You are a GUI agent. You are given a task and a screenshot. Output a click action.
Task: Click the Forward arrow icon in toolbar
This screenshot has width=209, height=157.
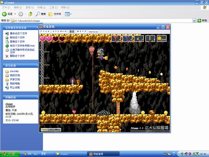(x=21, y=14)
